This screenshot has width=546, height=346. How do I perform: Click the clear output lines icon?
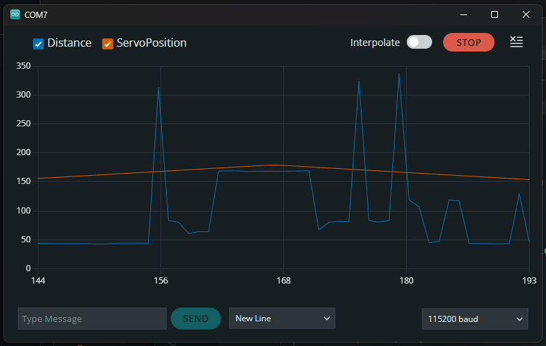click(517, 42)
